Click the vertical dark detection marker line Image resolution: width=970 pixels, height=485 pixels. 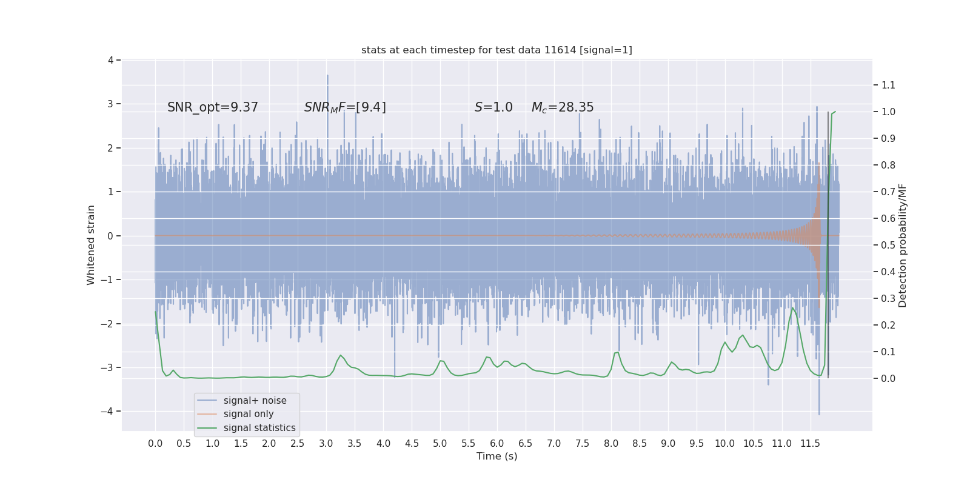(828, 245)
